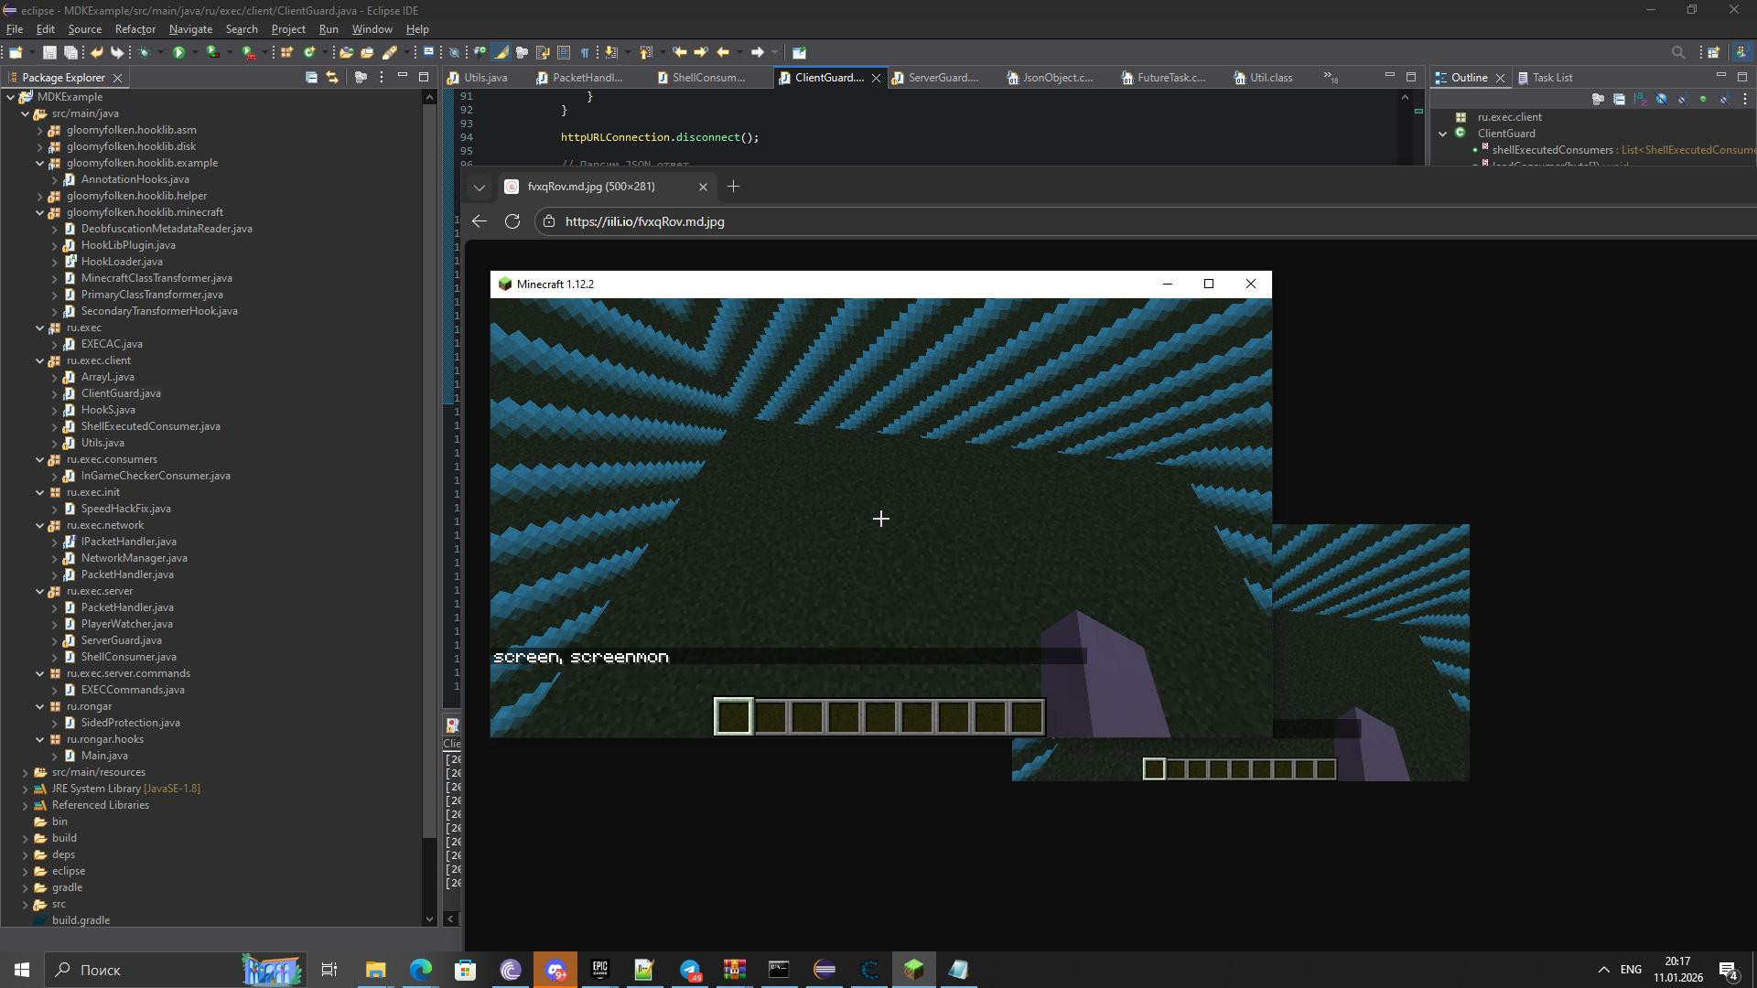
Task: Open Package Explorer view menu (three dots)
Action: [x=382, y=78]
